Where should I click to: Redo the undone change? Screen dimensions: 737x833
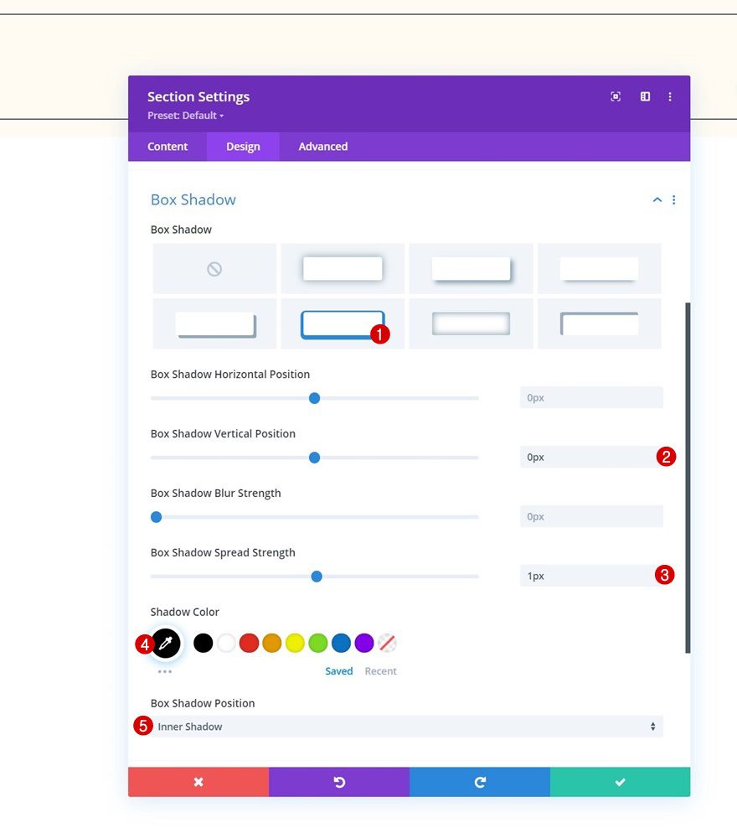click(480, 782)
